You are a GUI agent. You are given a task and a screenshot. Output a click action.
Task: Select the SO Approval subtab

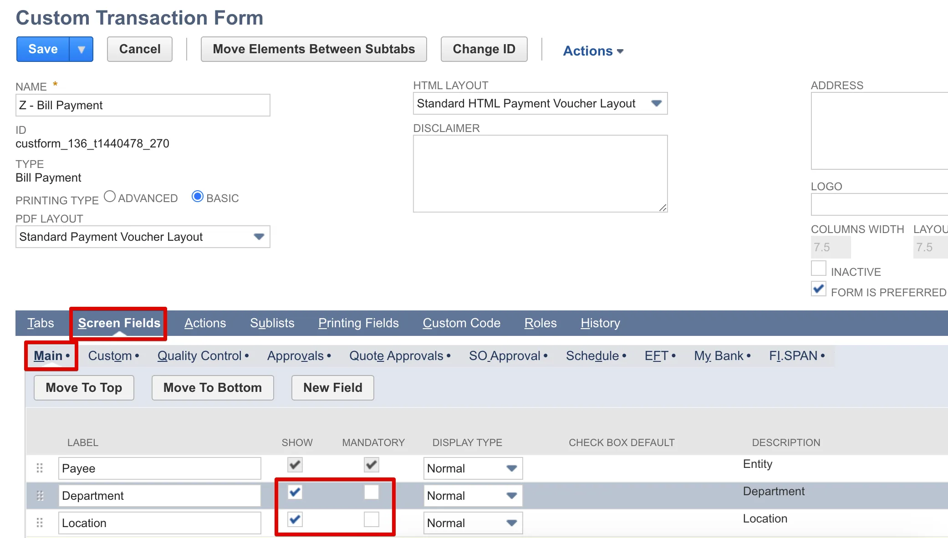(x=508, y=356)
